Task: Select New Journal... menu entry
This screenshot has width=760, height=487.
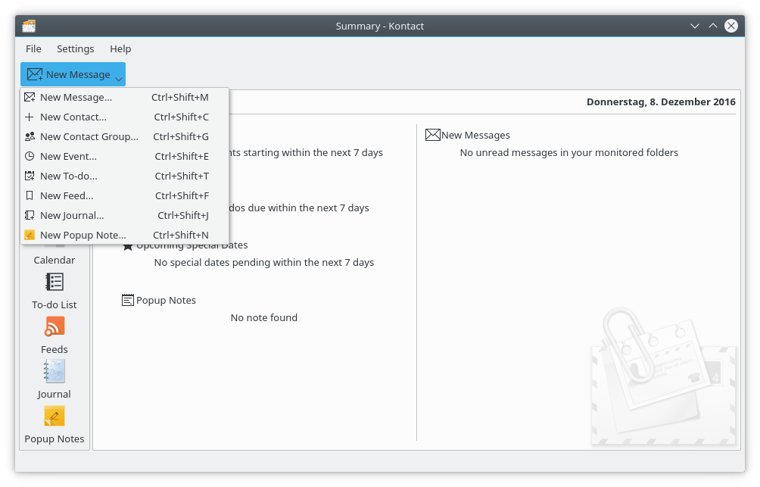Action: pos(72,215)
